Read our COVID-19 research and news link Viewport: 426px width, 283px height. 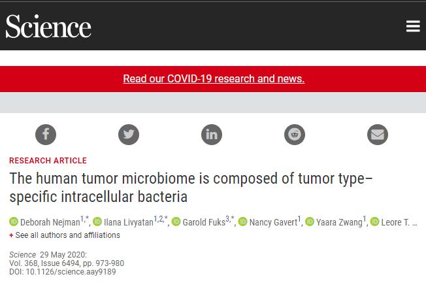pyautogui.click(x=214, y=79)
